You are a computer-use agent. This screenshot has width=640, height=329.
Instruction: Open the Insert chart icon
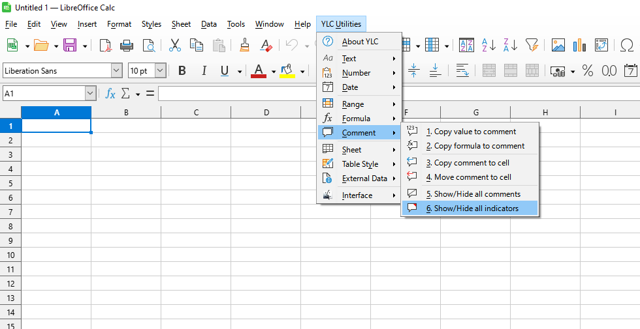[579, 45]
